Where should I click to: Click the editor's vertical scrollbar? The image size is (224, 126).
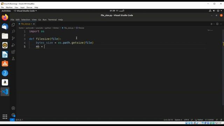pos(223,67)
